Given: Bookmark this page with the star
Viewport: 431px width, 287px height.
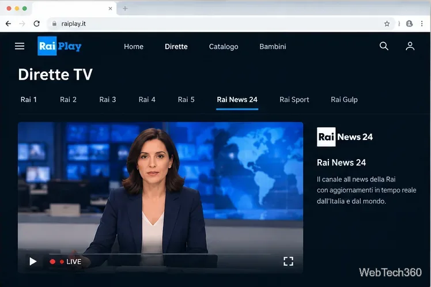Looking at the screenshot, I should pyautogui.click(x=387, y=24).
